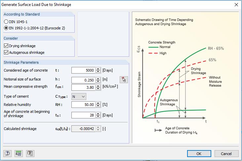Click the 'Considered age of concrete' label
Screen dimensions: 242x161
pos(26,70)
